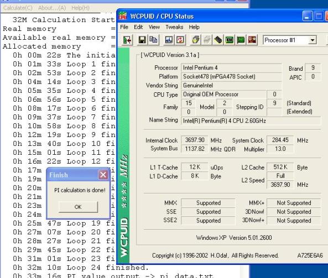Open Calculate(C) menu in Super PI window
Image resolution: width=328 pixels, height=278 pixels.
[18, 8]
